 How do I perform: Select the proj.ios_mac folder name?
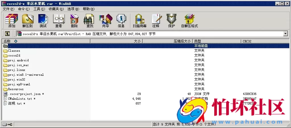[x=18, y=65]
